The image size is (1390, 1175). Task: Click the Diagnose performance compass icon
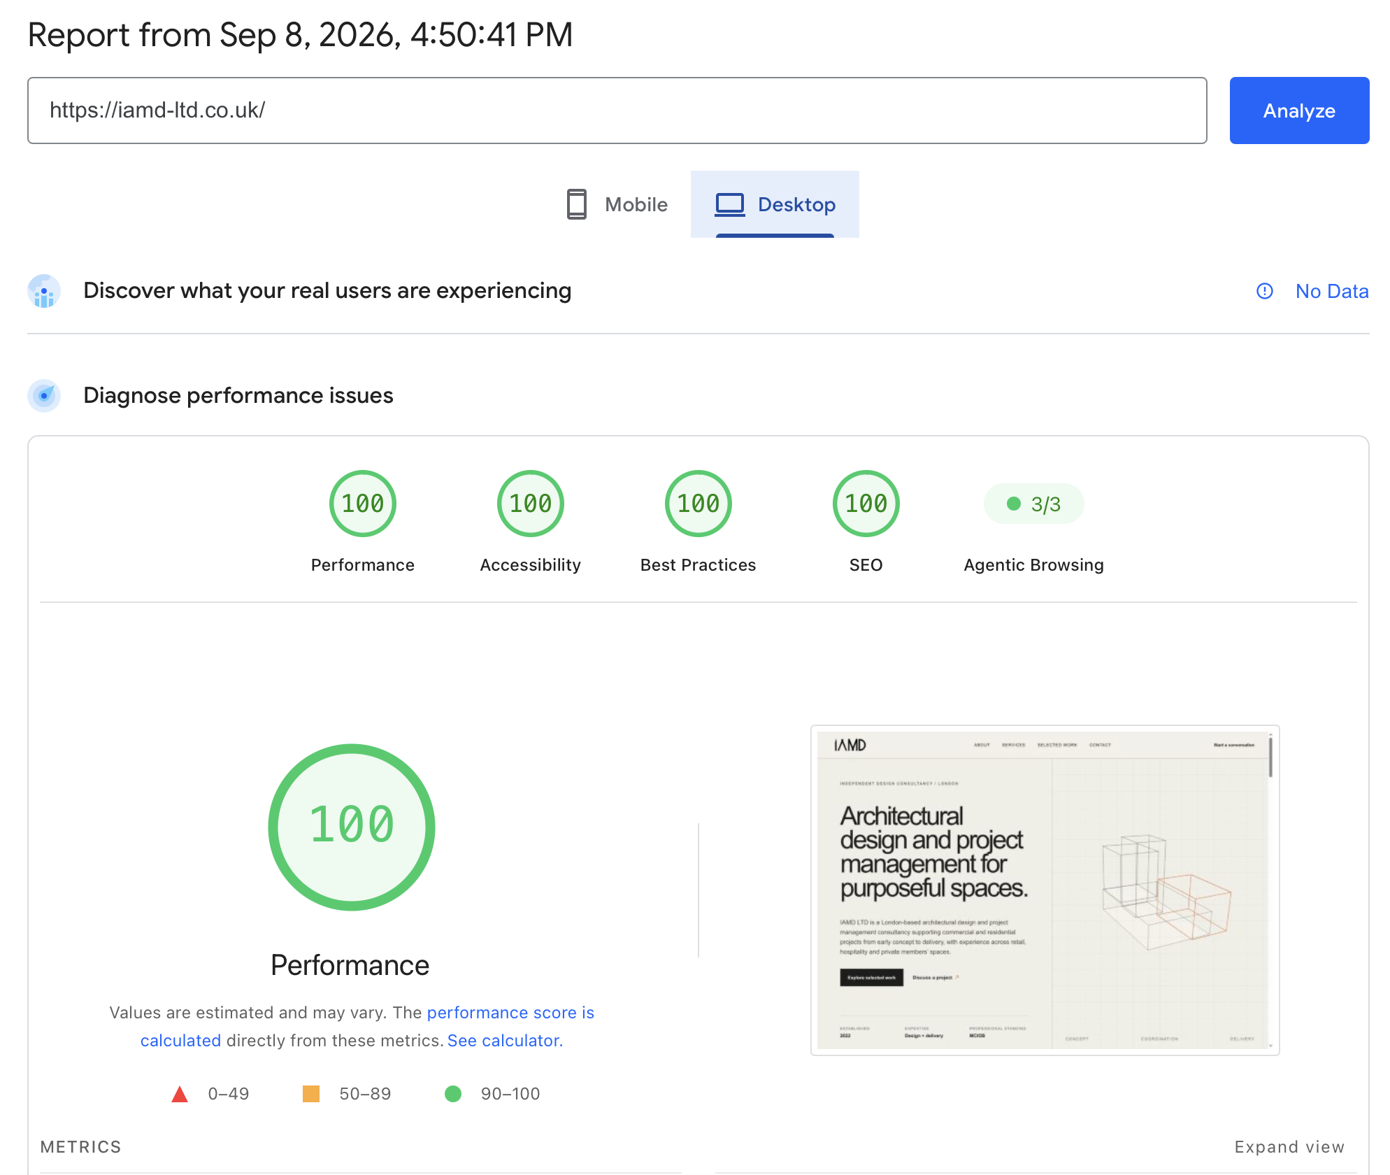pyautogui.click(x=44, y=396)
